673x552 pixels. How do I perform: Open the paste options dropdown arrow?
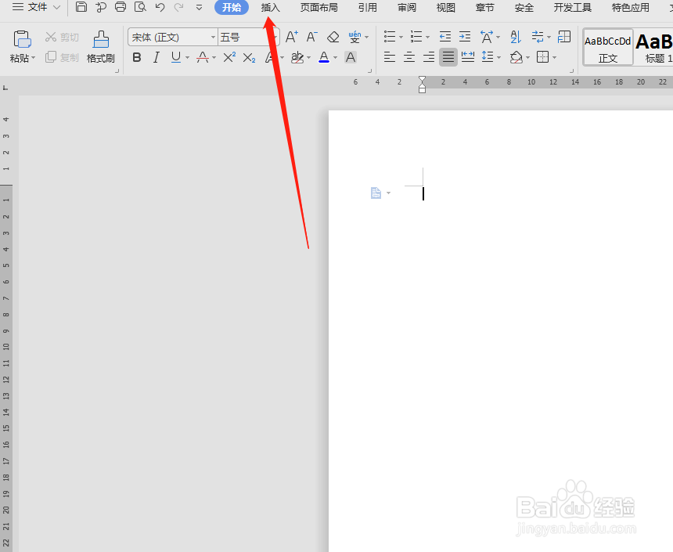pos(34,58)
